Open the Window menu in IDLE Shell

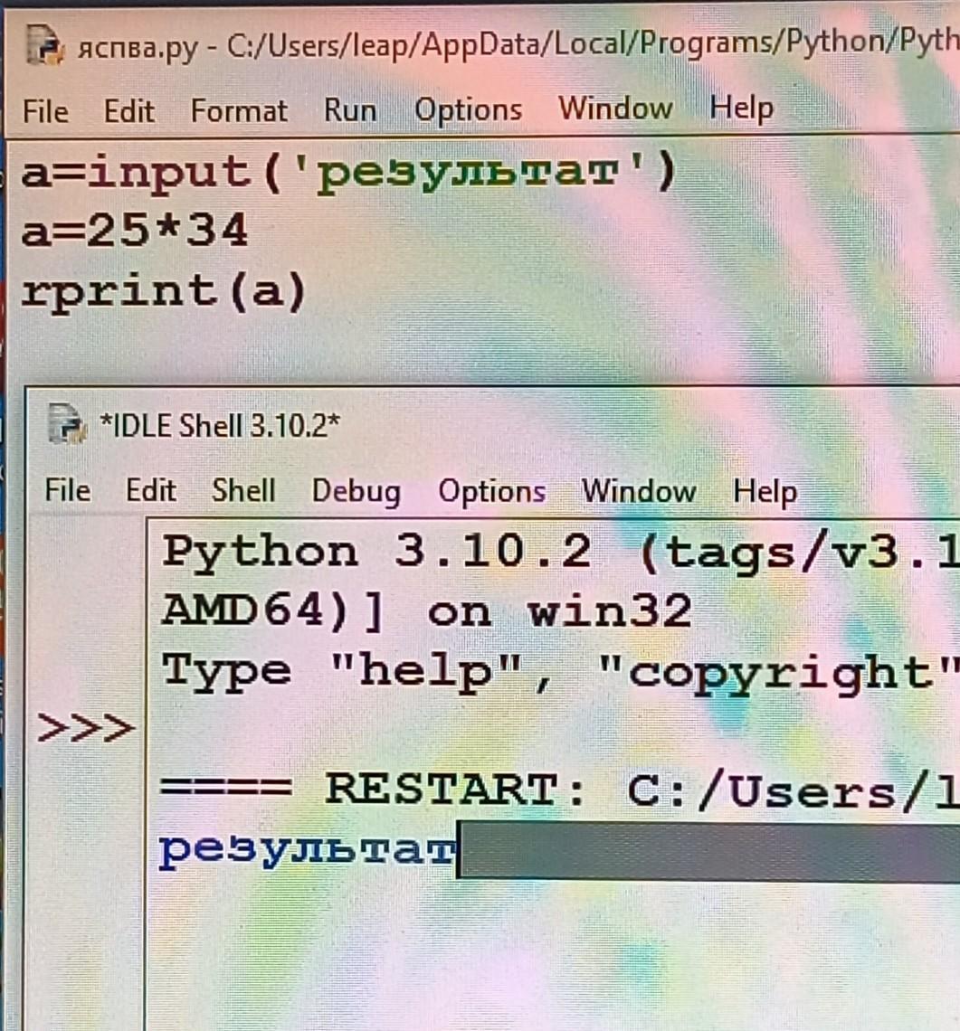[x=638, y=491]
